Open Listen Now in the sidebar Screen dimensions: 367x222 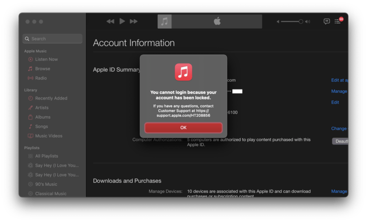click(46, 59)
